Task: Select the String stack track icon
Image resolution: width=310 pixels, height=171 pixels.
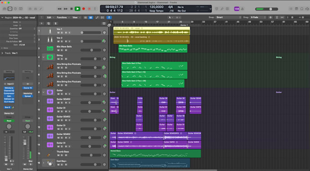Action: point(50,57)
